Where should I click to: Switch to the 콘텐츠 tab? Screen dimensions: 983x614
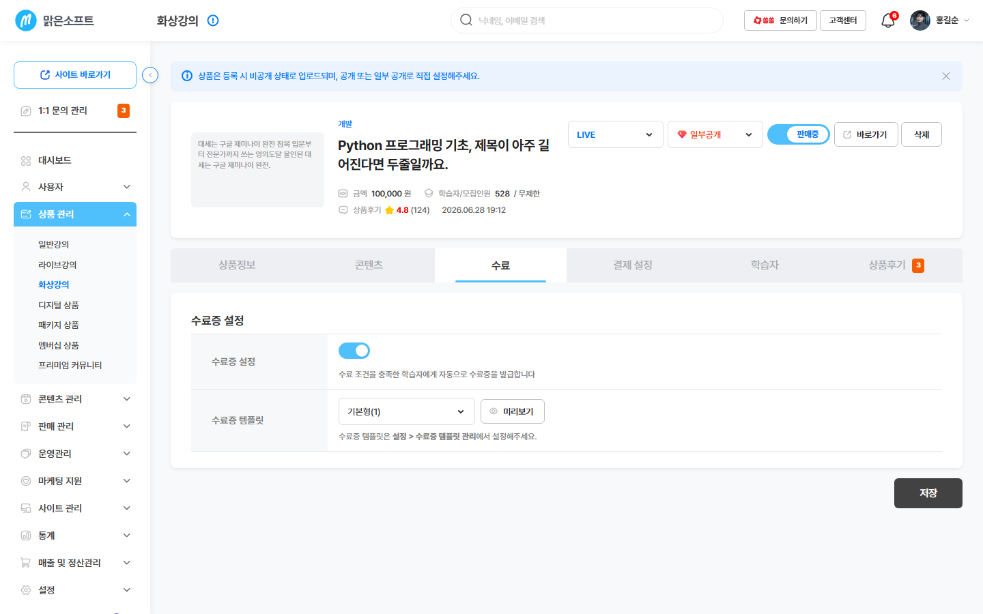pyautogui.click(x=369, y=265)
